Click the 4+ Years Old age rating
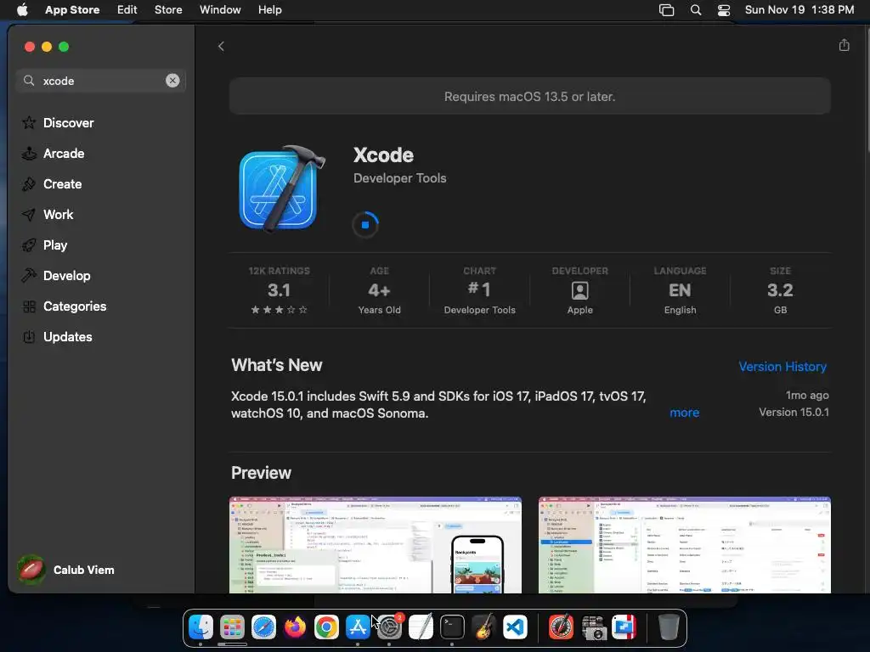This screenshot has height=652, width=870. click(379, 291)
